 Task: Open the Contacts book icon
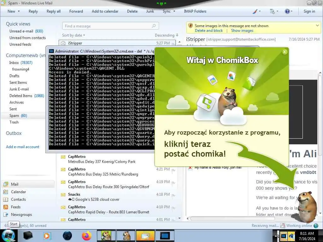tap(6, 199)
